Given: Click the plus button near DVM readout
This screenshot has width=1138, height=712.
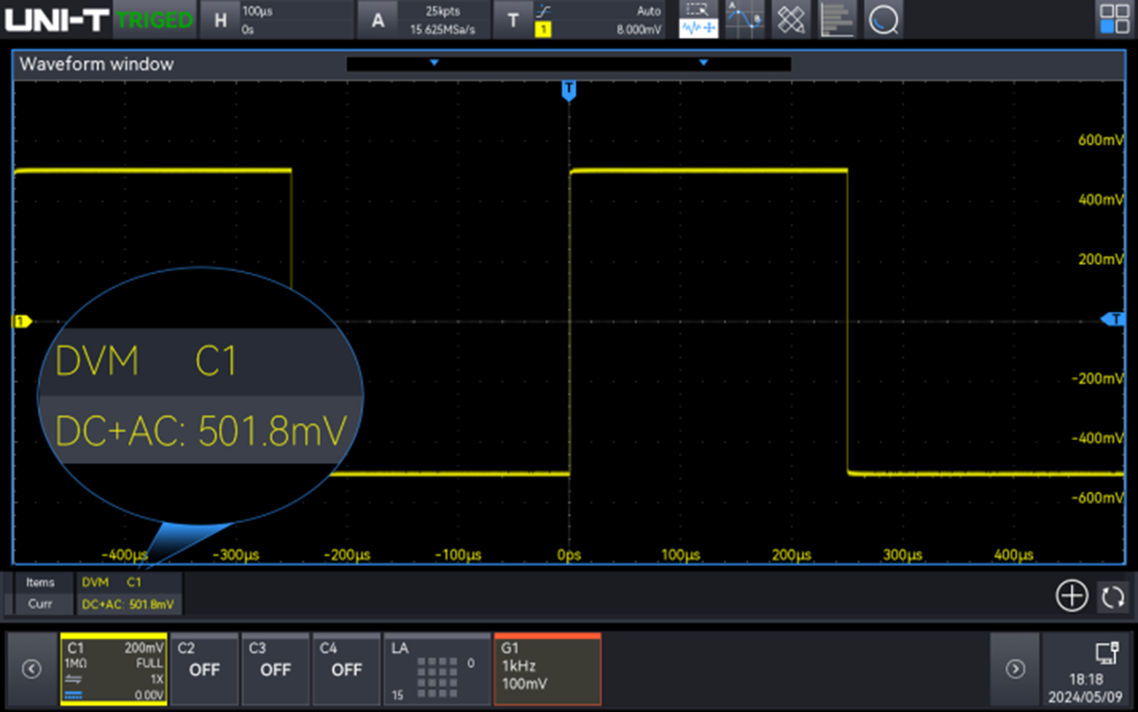Looking at the screenshot, I should point(1071,595).
